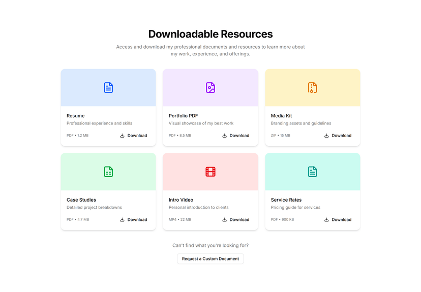Click the red film strip icon for Intro Video
The width and height of the screenshot is (421, 292).
[x=210, y=172]
